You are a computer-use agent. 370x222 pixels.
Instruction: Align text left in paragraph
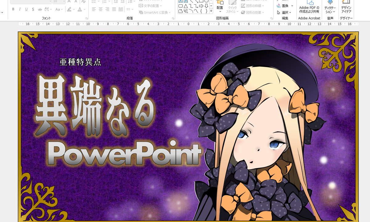click(94, 9)
